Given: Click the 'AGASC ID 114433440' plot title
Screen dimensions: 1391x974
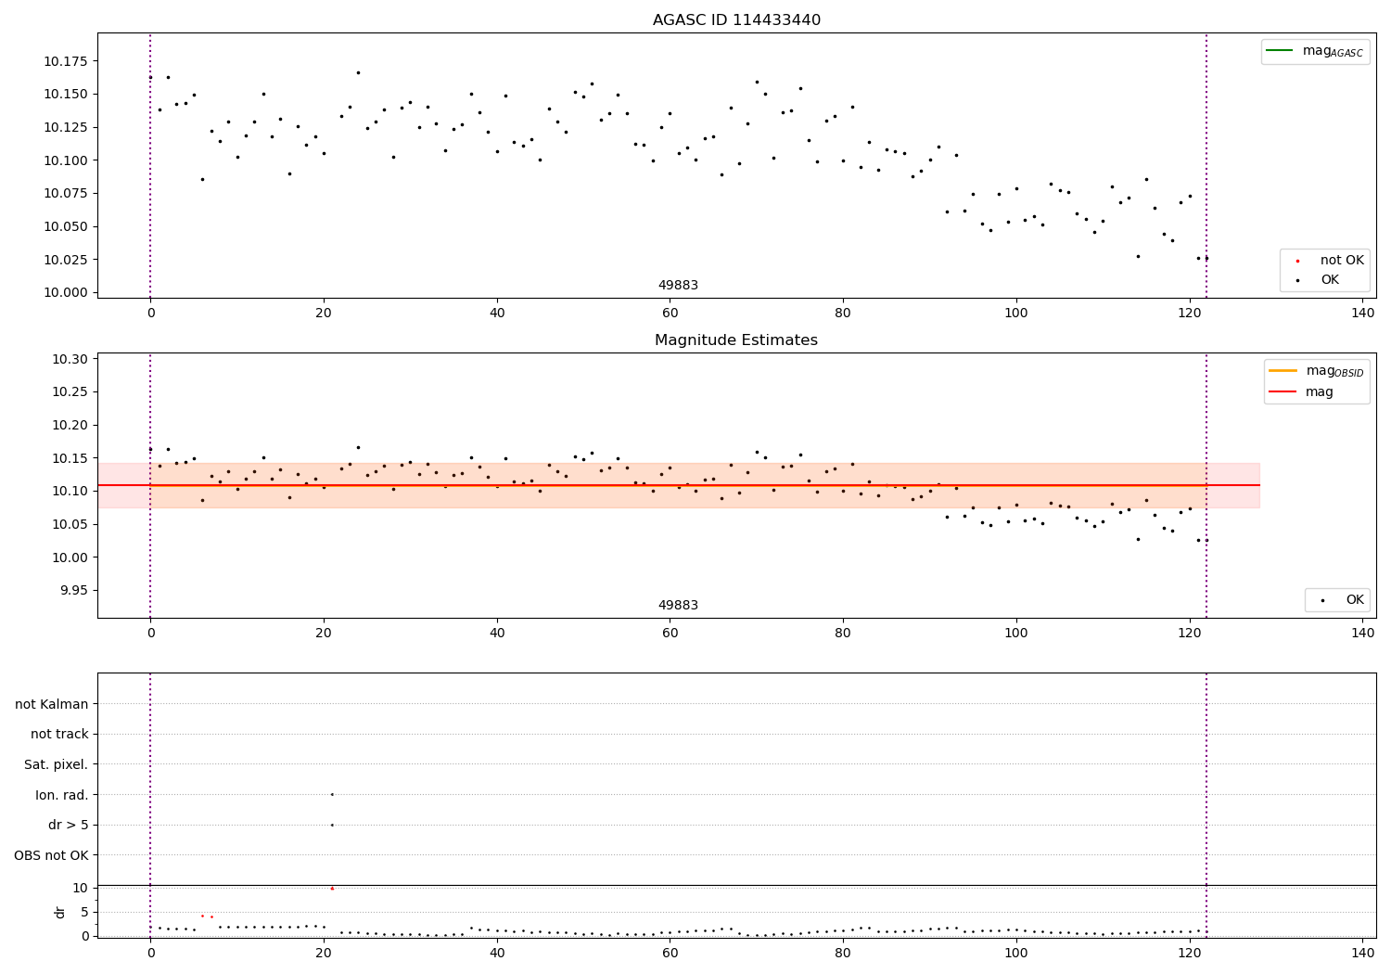Looking at the screenshot, I should coord(736,19).
